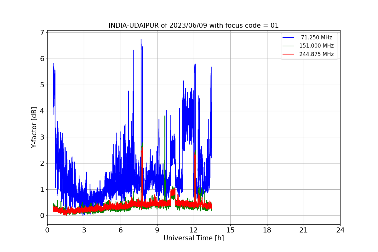Click y-axis tick label 6

pos(42,59)
